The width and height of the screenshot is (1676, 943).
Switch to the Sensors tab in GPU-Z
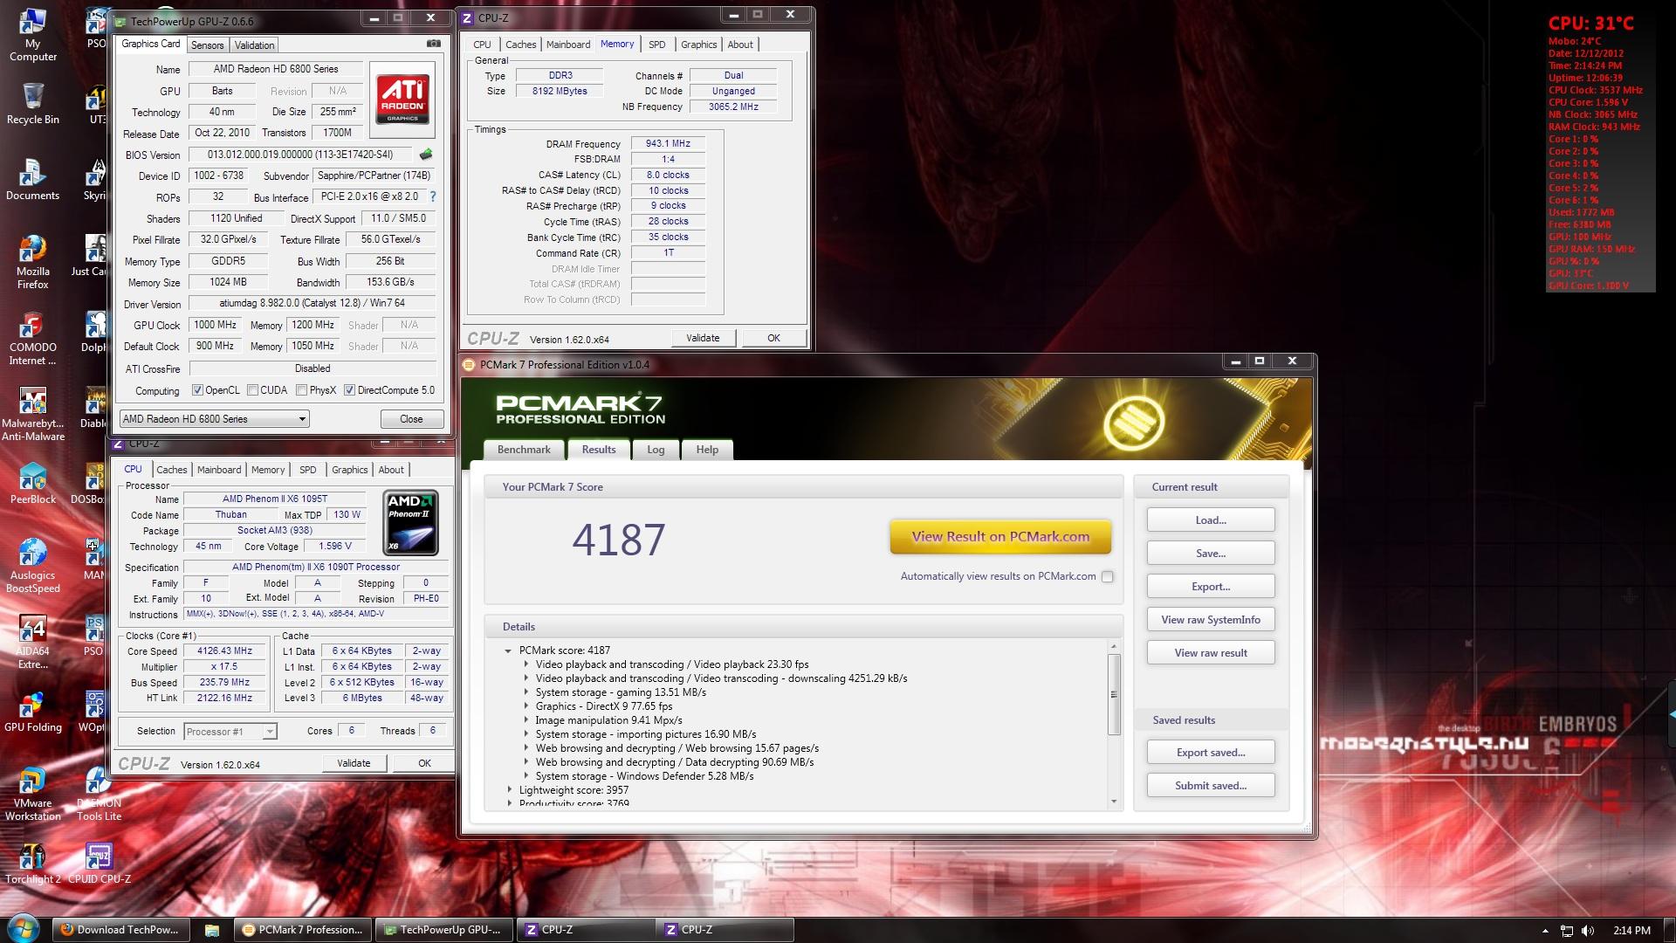coord(208,45)
